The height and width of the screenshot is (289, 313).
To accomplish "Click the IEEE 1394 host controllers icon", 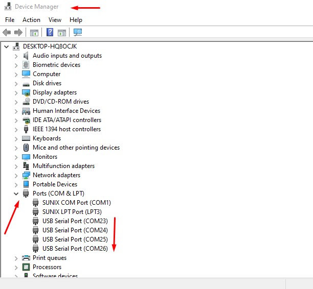I will pos(26,129).
